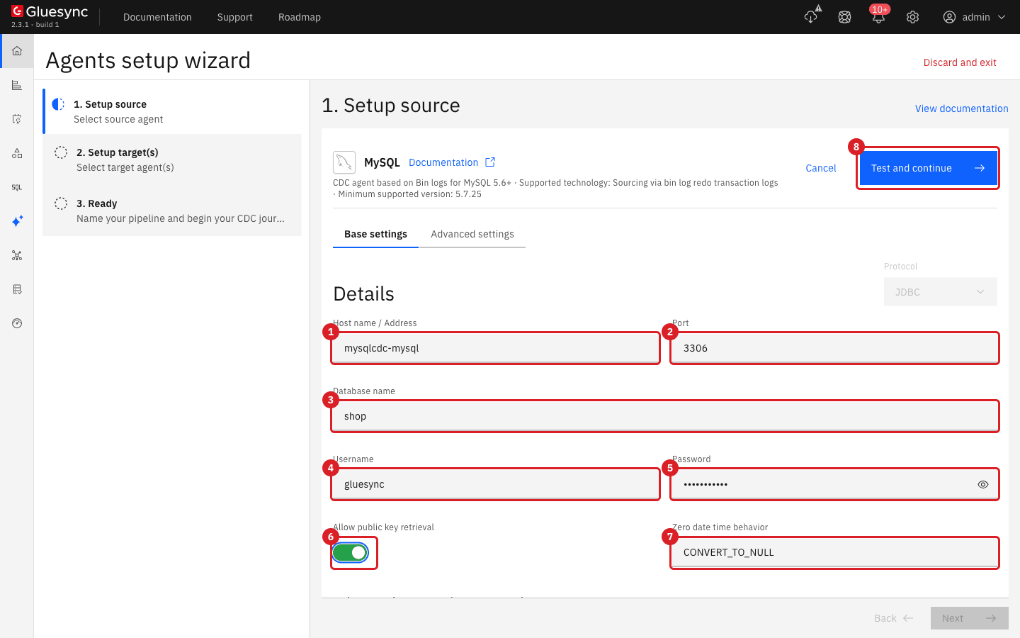Open the settings gear icon
Screen dimensions: 1020x638
(912, 17)
